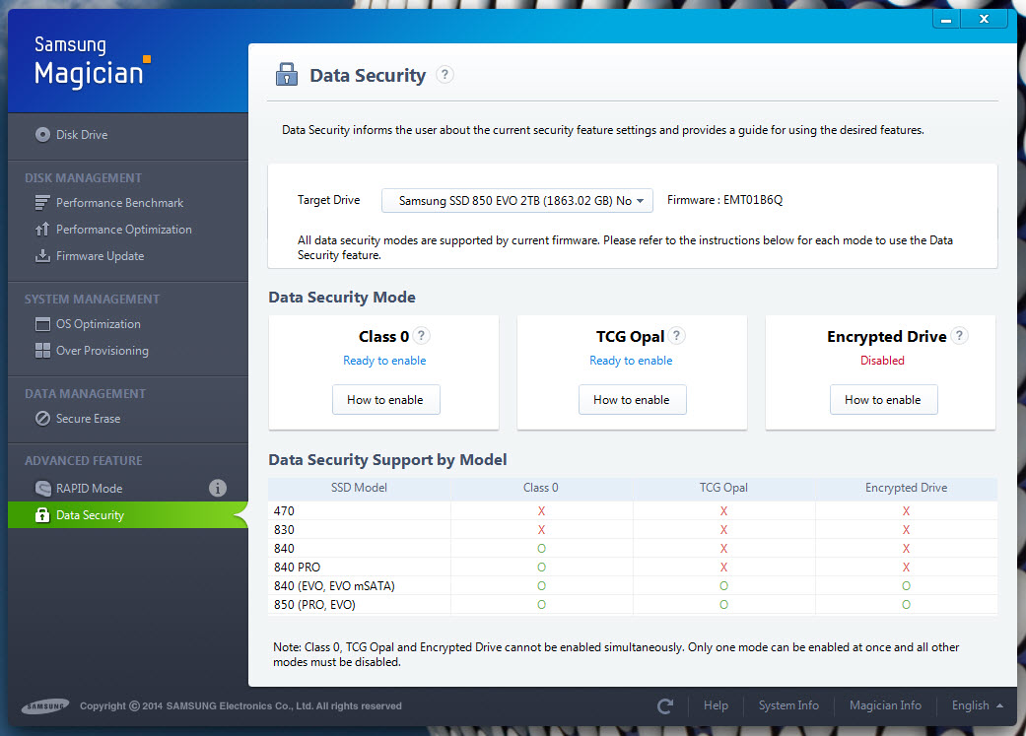Click the Encrypted Drive column header

click(x=907, y=488)
